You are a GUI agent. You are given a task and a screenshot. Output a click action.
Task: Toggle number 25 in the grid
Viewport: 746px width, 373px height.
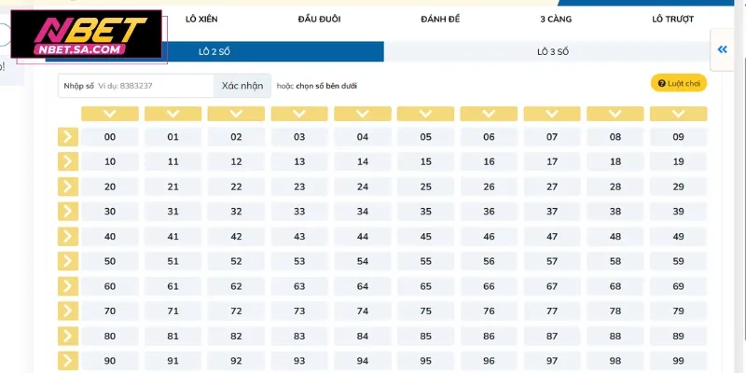click(426, 186)
